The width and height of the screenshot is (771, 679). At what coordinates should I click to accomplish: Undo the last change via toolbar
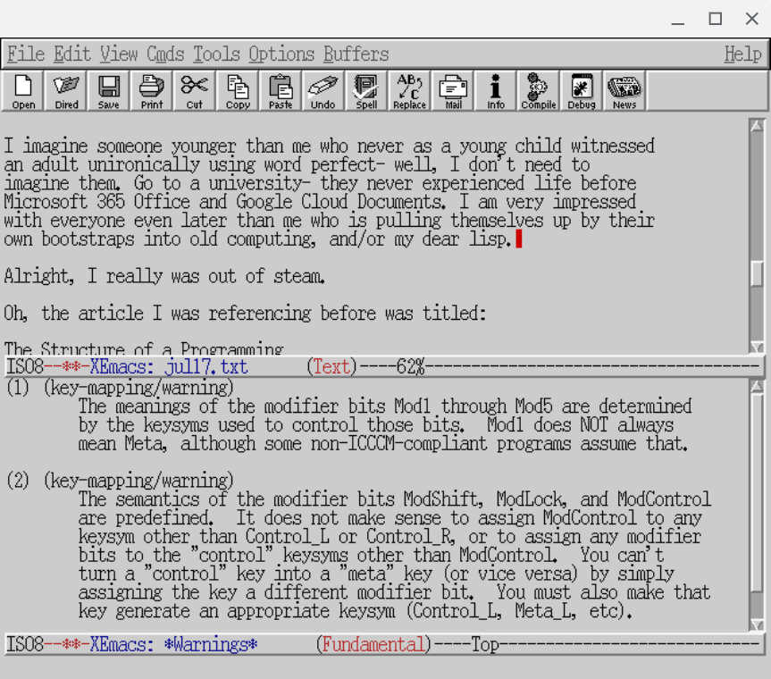(x=323, y=91)
